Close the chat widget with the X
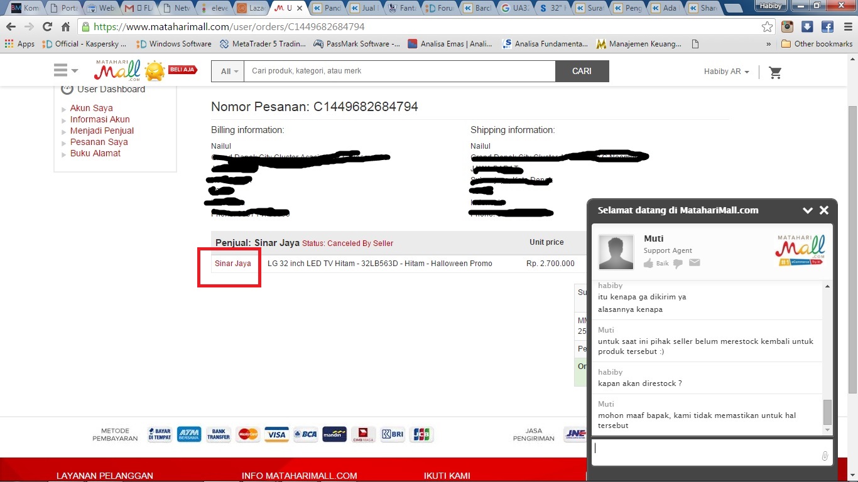 (x=824, y=210)
